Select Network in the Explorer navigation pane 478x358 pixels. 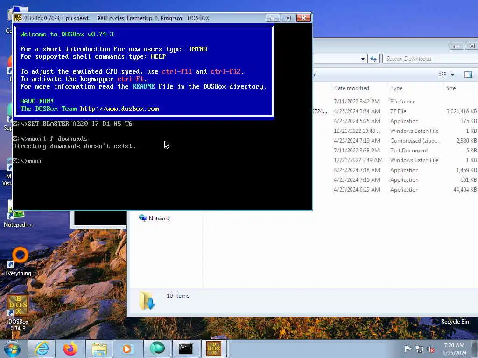[159, 219]
